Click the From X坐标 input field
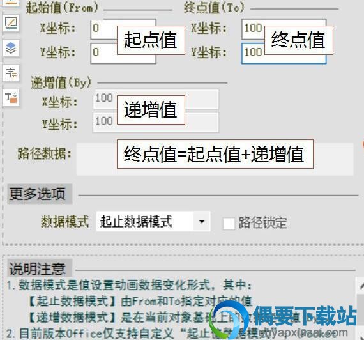This screenshot has width=364, height=340. pos(123,29)
